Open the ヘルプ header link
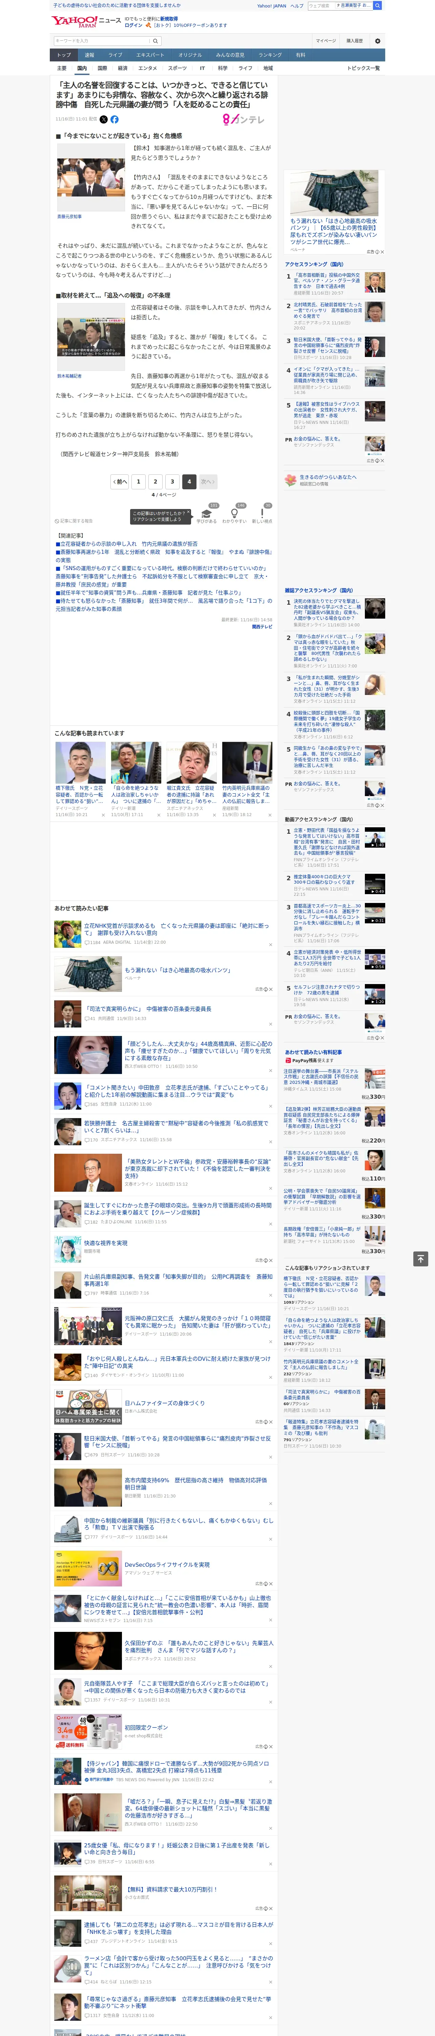Screen dimensions: 435x2036 click(x=297, y=5)
